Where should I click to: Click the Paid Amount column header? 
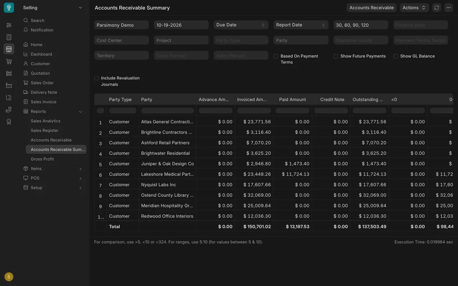[292, 99]
